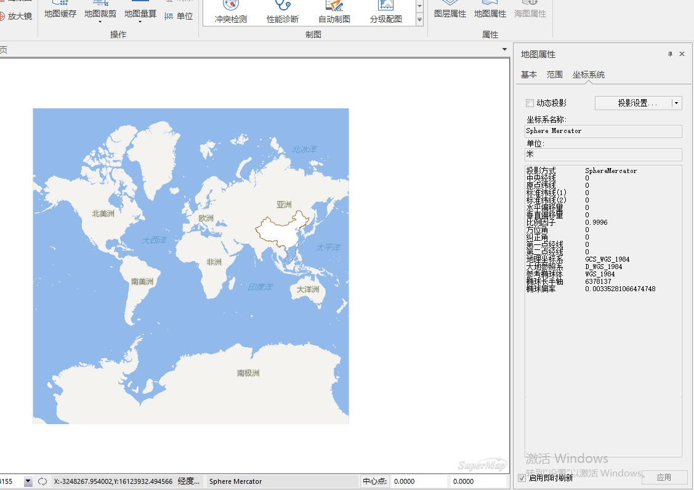Start 自动制图 automatic mapping
Image resolution: width=694 pixels, height=490 pixels.
point(334,12)
